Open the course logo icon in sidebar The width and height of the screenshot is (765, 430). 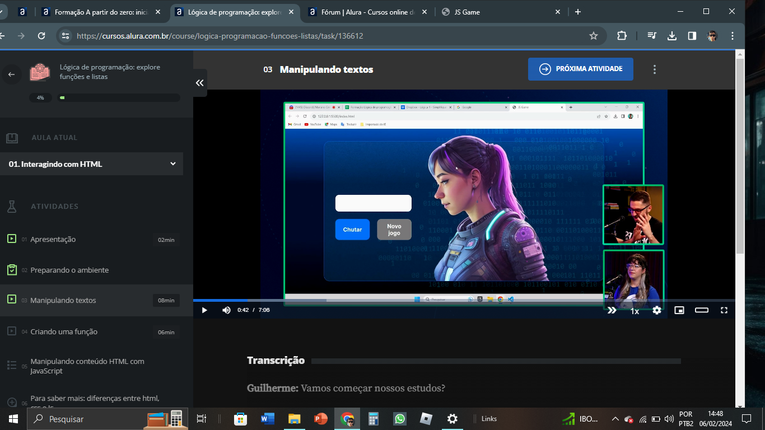click(x=40, y=72)
